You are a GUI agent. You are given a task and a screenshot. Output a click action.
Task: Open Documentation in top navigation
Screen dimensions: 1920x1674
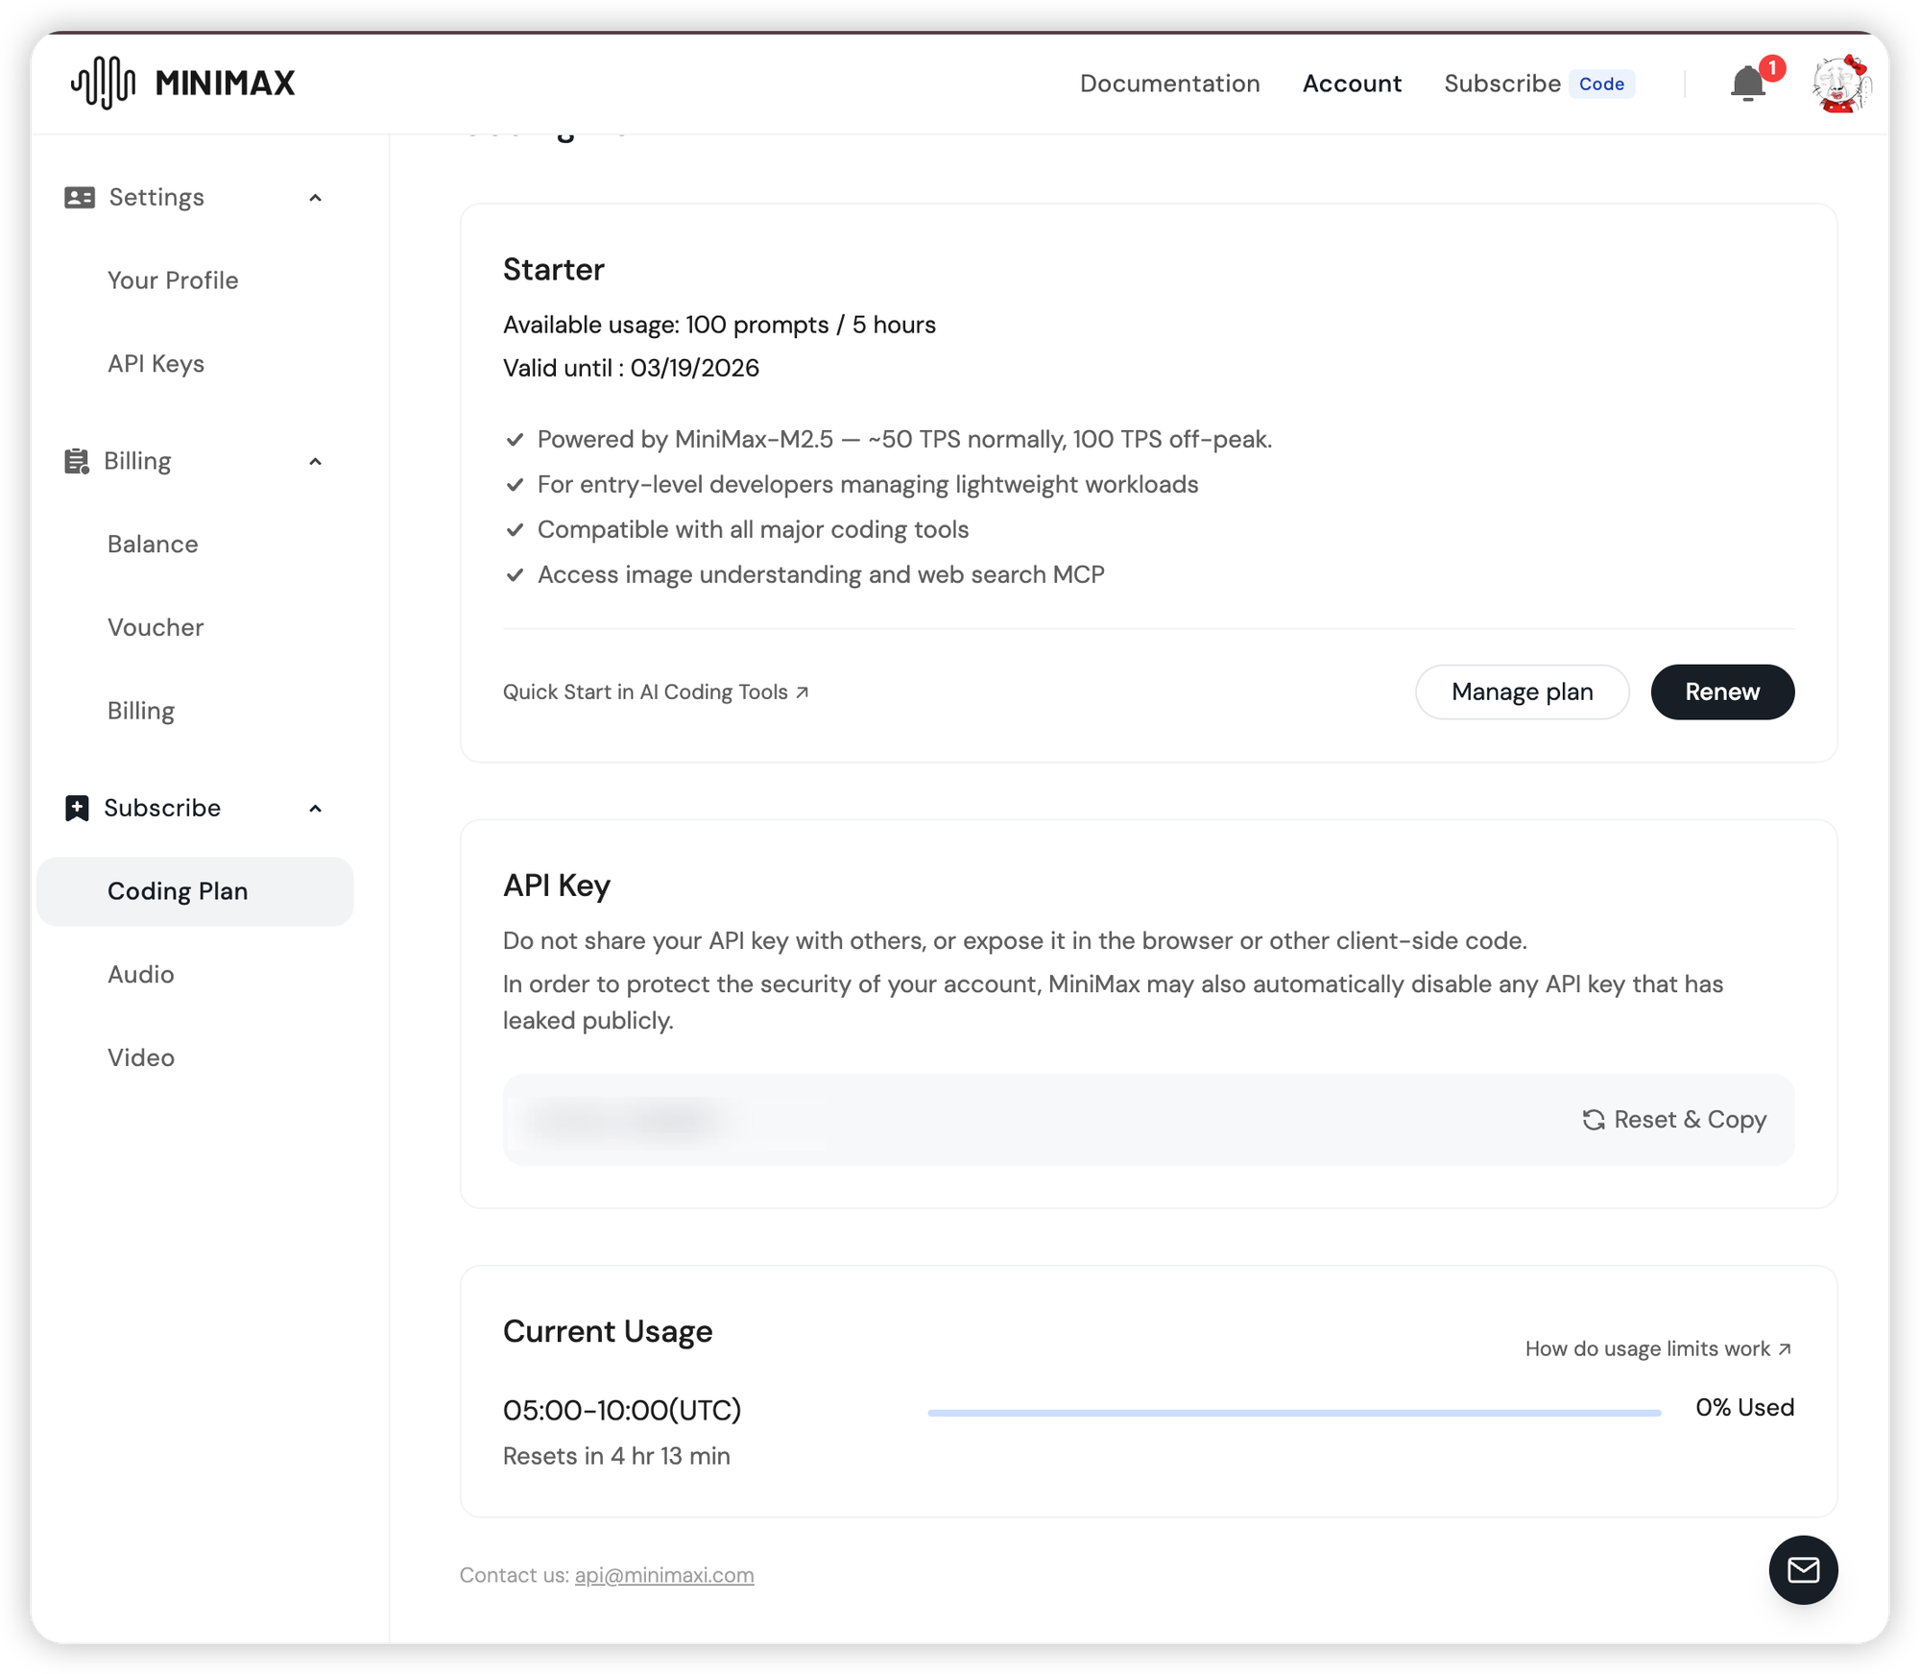(1169, 84)
